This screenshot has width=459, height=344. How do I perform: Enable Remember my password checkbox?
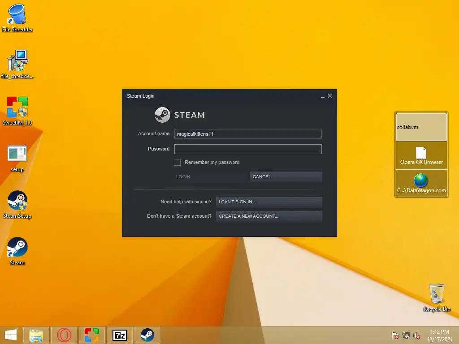tap(177, 162)
